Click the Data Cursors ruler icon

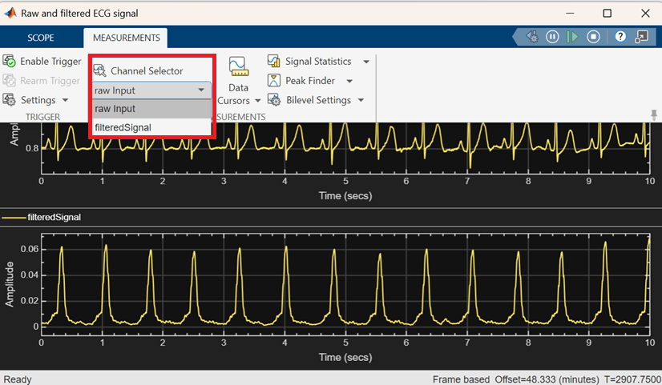(x=237, y=66)
